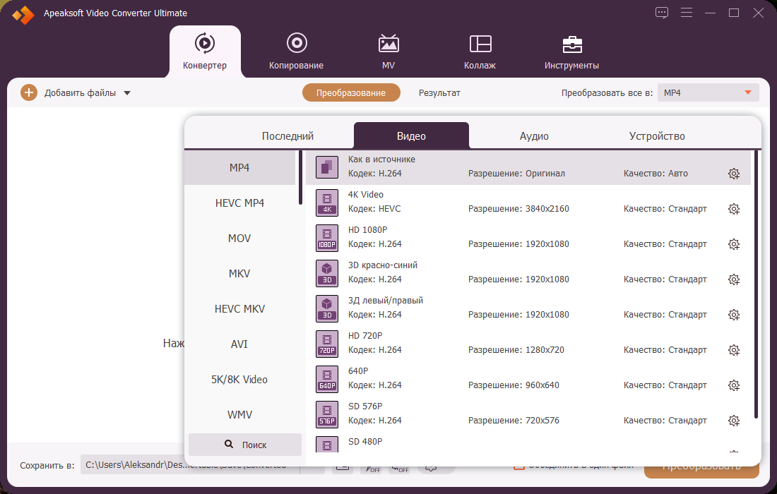Viewport: 777px width, 494px height.
Task: Click the Преобразование button
Action: pyautogui.click(x=351, y=92)
